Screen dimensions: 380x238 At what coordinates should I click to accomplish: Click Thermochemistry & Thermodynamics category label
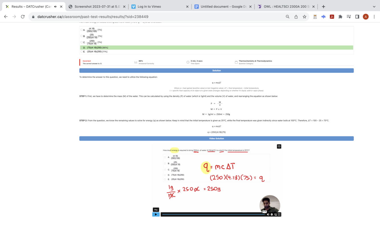255,61
